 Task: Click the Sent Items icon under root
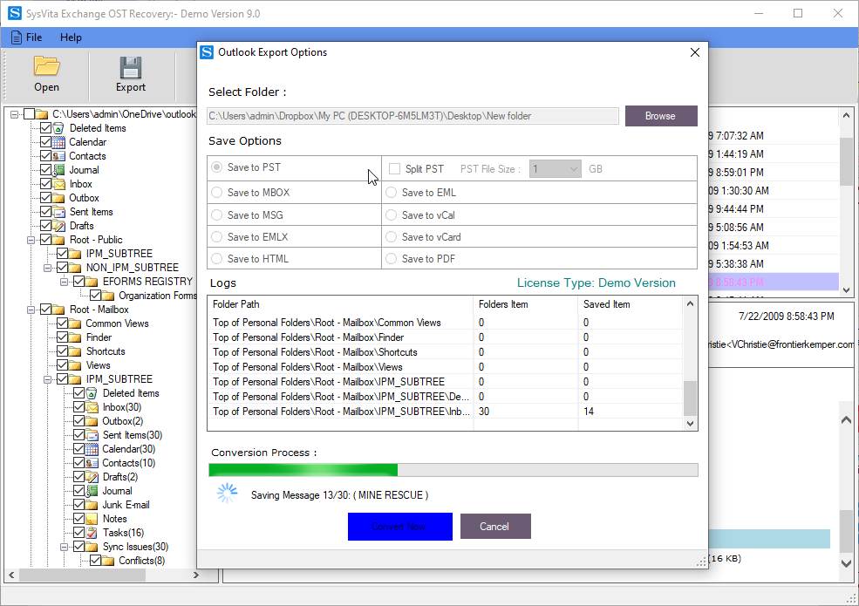[x=58, y=212]
